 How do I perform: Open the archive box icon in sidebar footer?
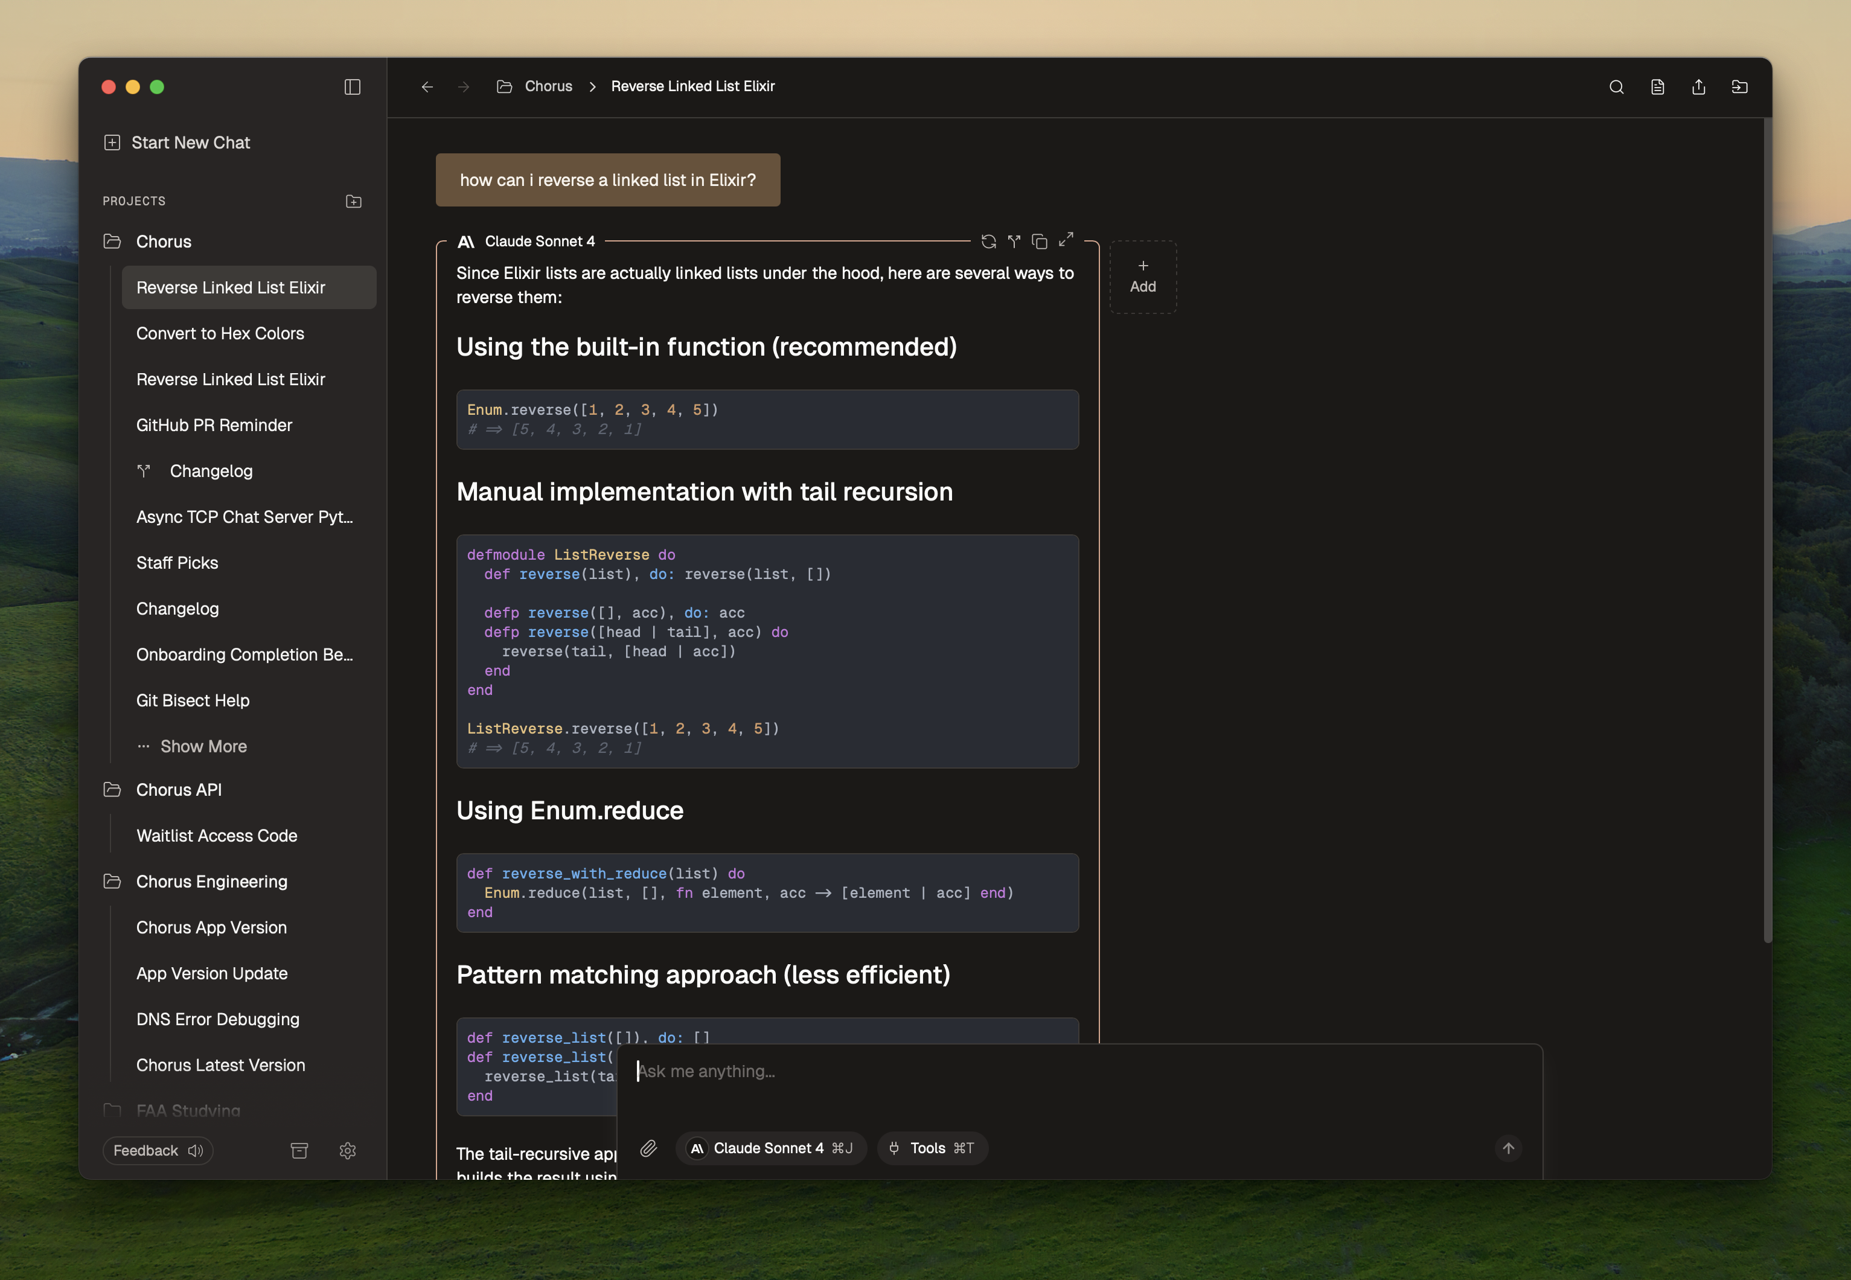click(299, 1151)
